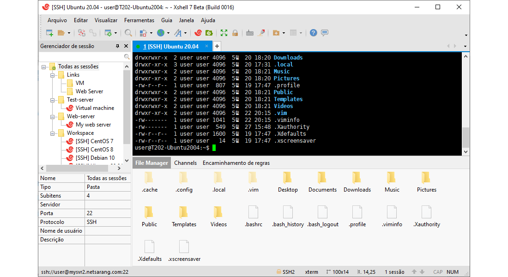
Task: Click the chat feedback bubble icon
Action: [x=325, y=33]
